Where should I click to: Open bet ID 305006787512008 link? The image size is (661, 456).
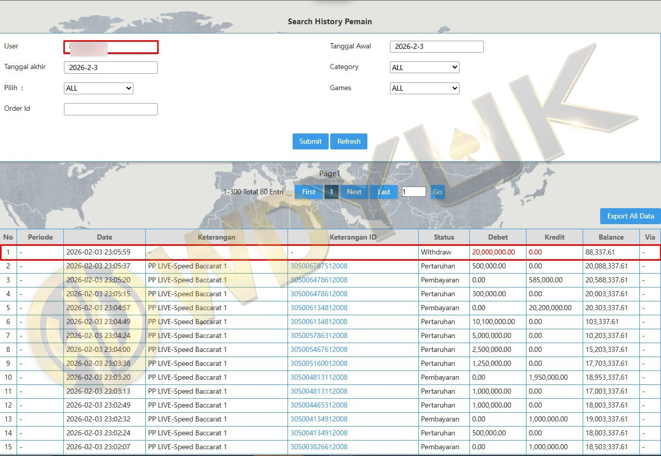(x=319, y=266)
